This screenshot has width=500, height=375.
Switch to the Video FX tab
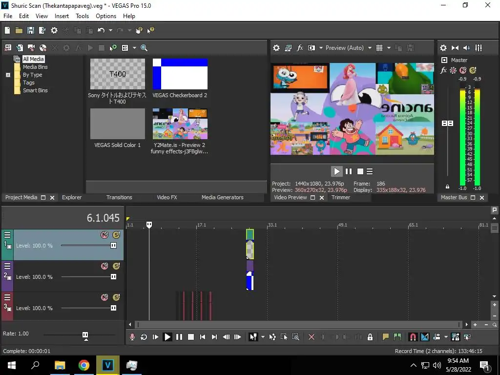[167, 197]
